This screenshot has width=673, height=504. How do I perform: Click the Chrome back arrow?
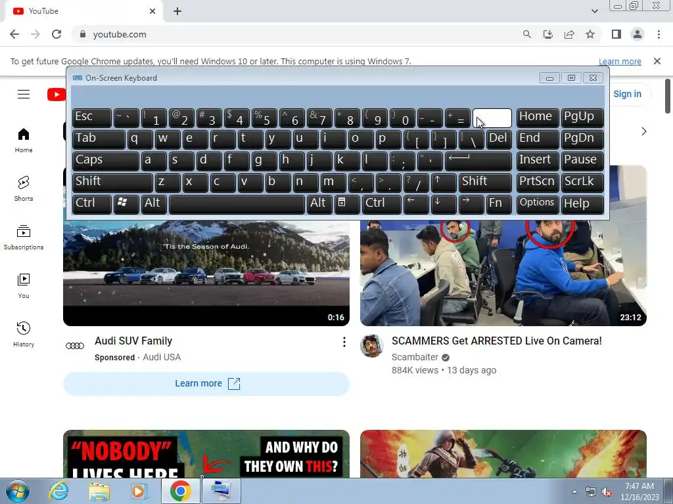(x=14, y=34)
